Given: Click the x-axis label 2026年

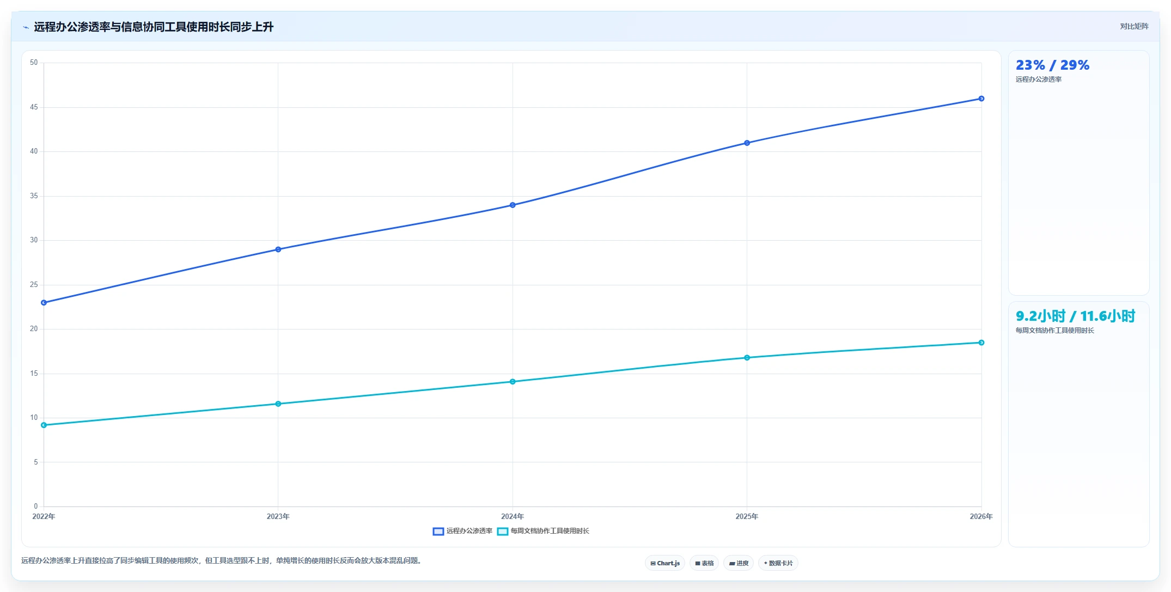Looking at the screenshot, I should (981, 516).
